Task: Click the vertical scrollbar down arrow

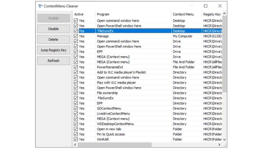Action: point(224,139)
